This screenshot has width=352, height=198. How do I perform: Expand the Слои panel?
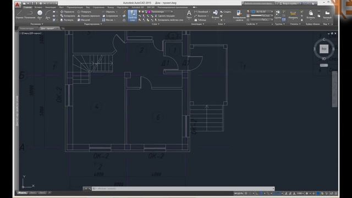pos(155,24)
